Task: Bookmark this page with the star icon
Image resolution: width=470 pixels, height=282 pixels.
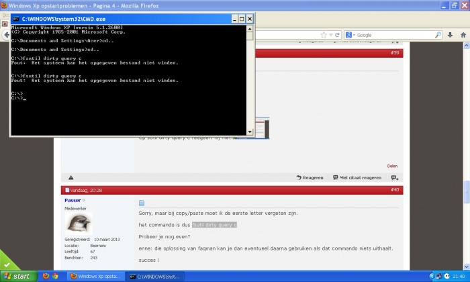Action: (x=324, y=35)
